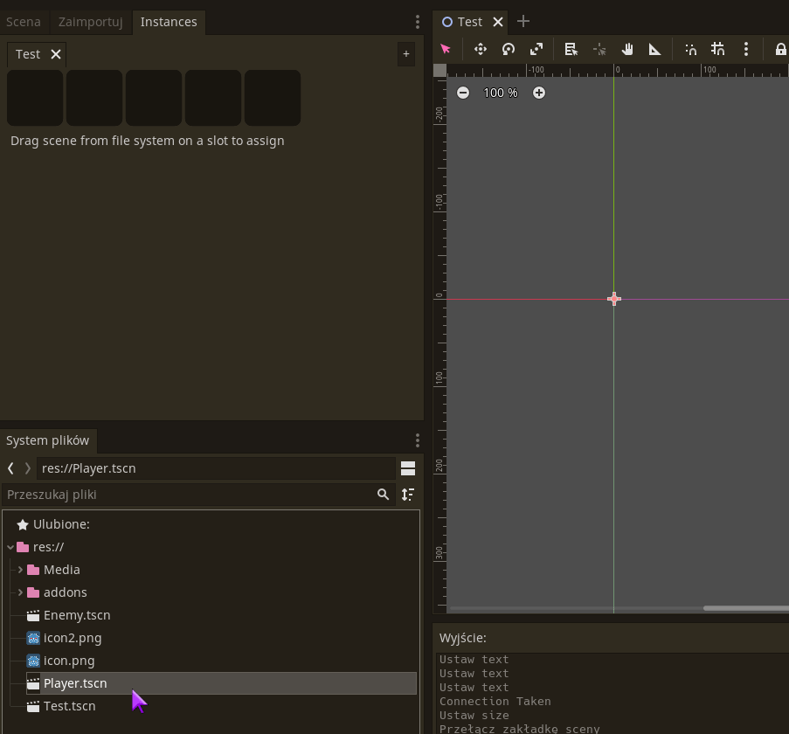This screenshot has width=789, height=734.
Task: Close the Test scene editor tab
Action: pos(498,22)
